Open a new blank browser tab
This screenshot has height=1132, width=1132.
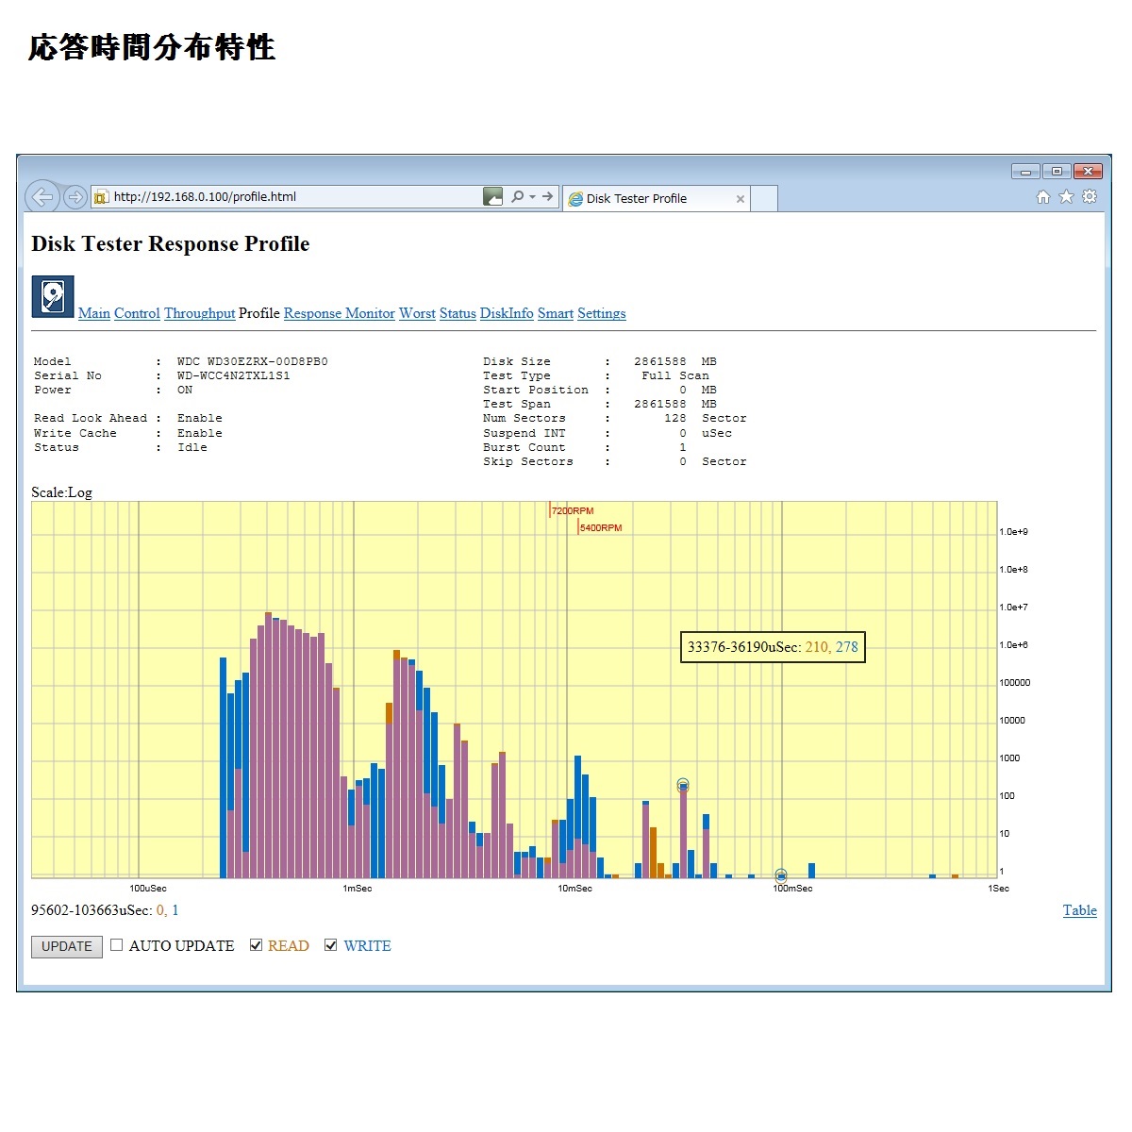[764, 199]
